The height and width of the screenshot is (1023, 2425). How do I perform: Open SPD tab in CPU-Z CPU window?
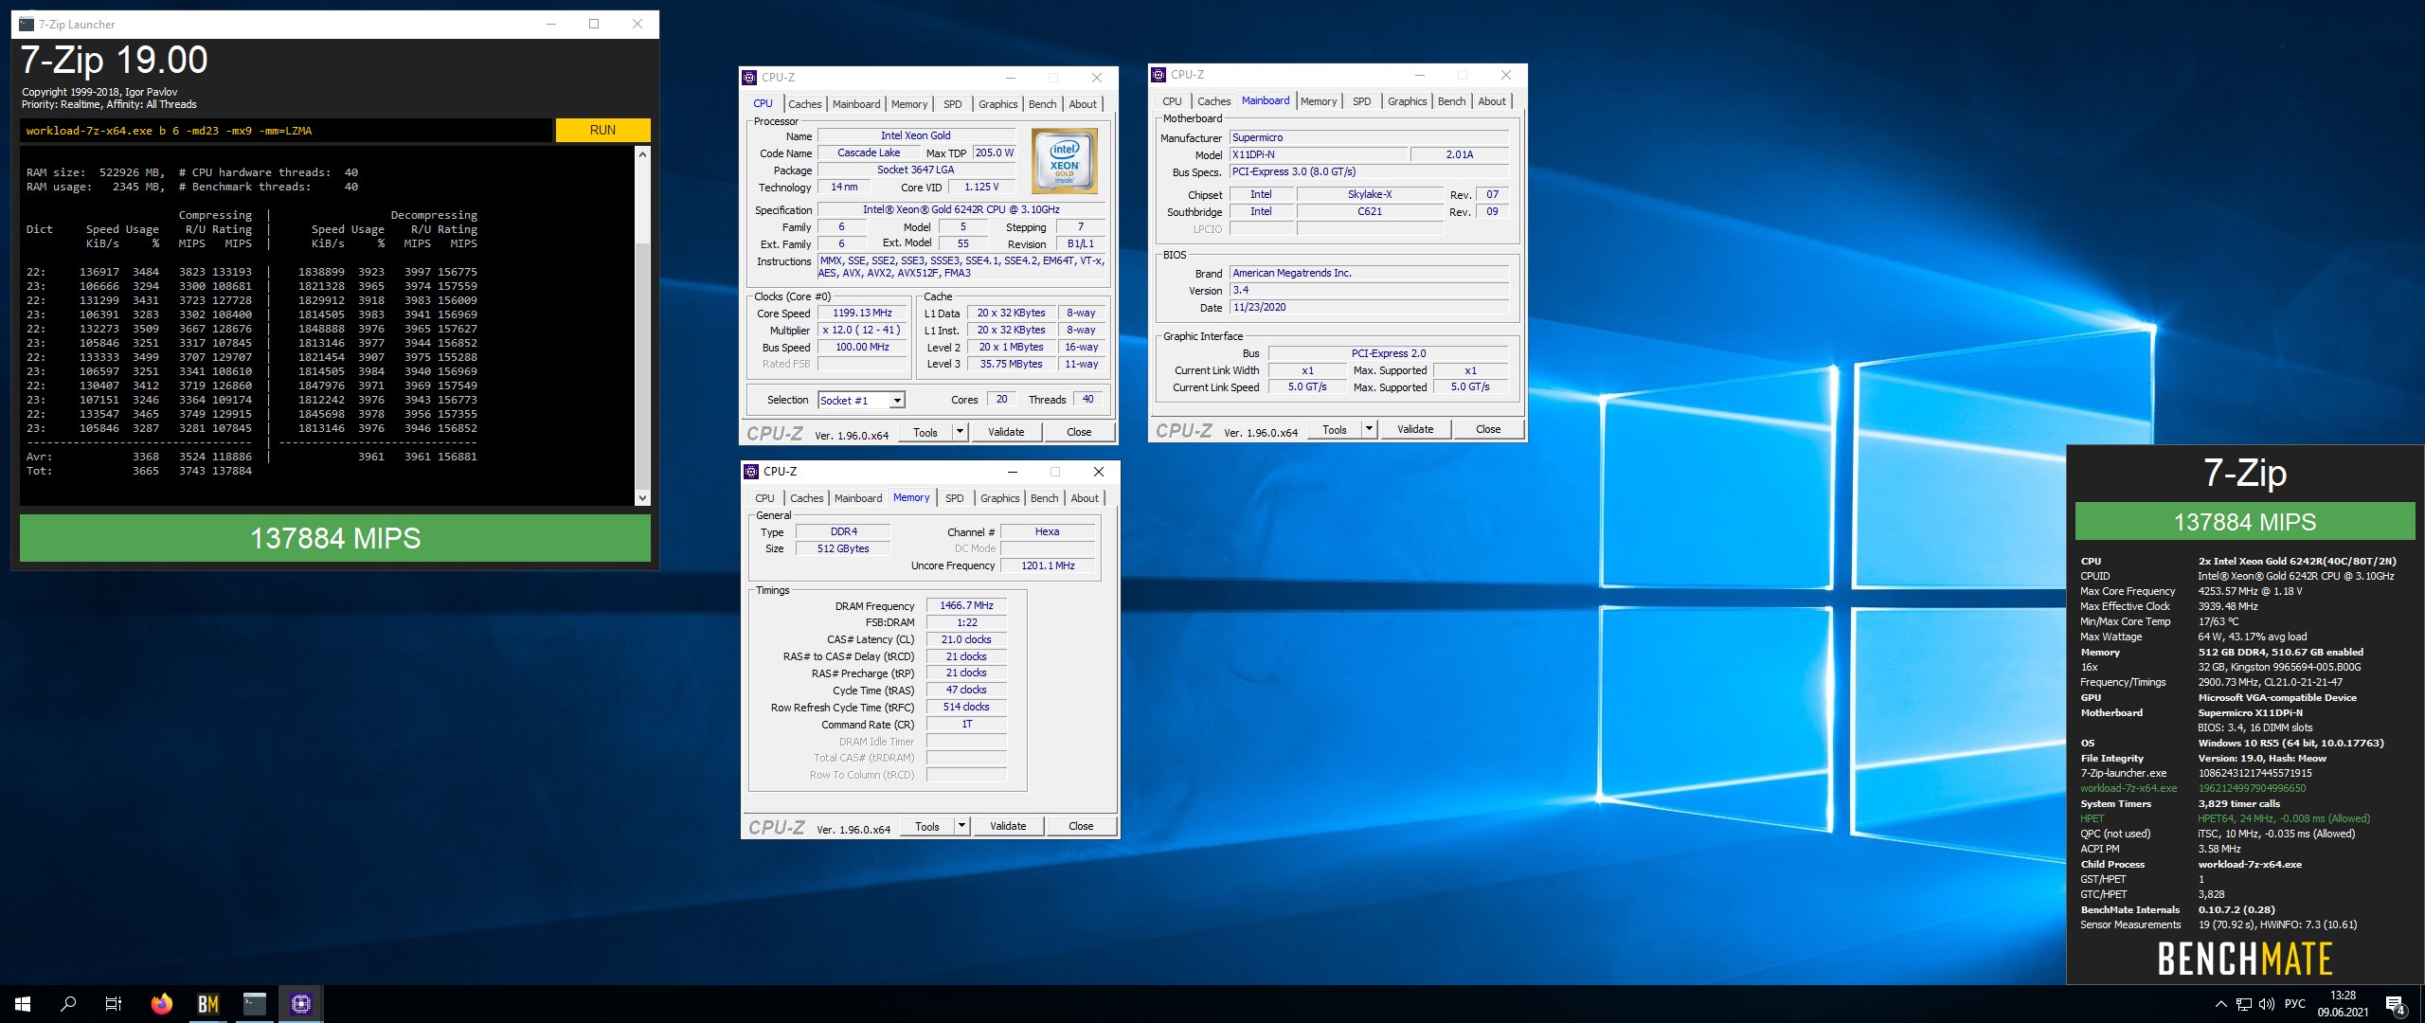coord(953,104)
